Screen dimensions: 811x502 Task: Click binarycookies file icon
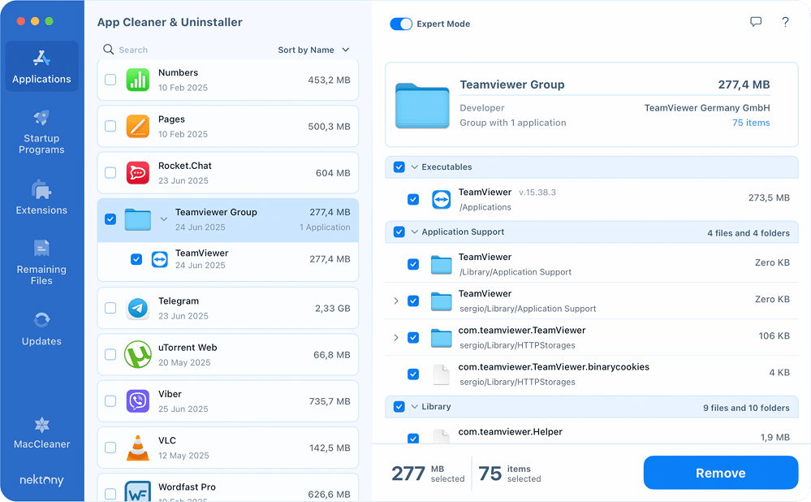[x=441, y=374]
